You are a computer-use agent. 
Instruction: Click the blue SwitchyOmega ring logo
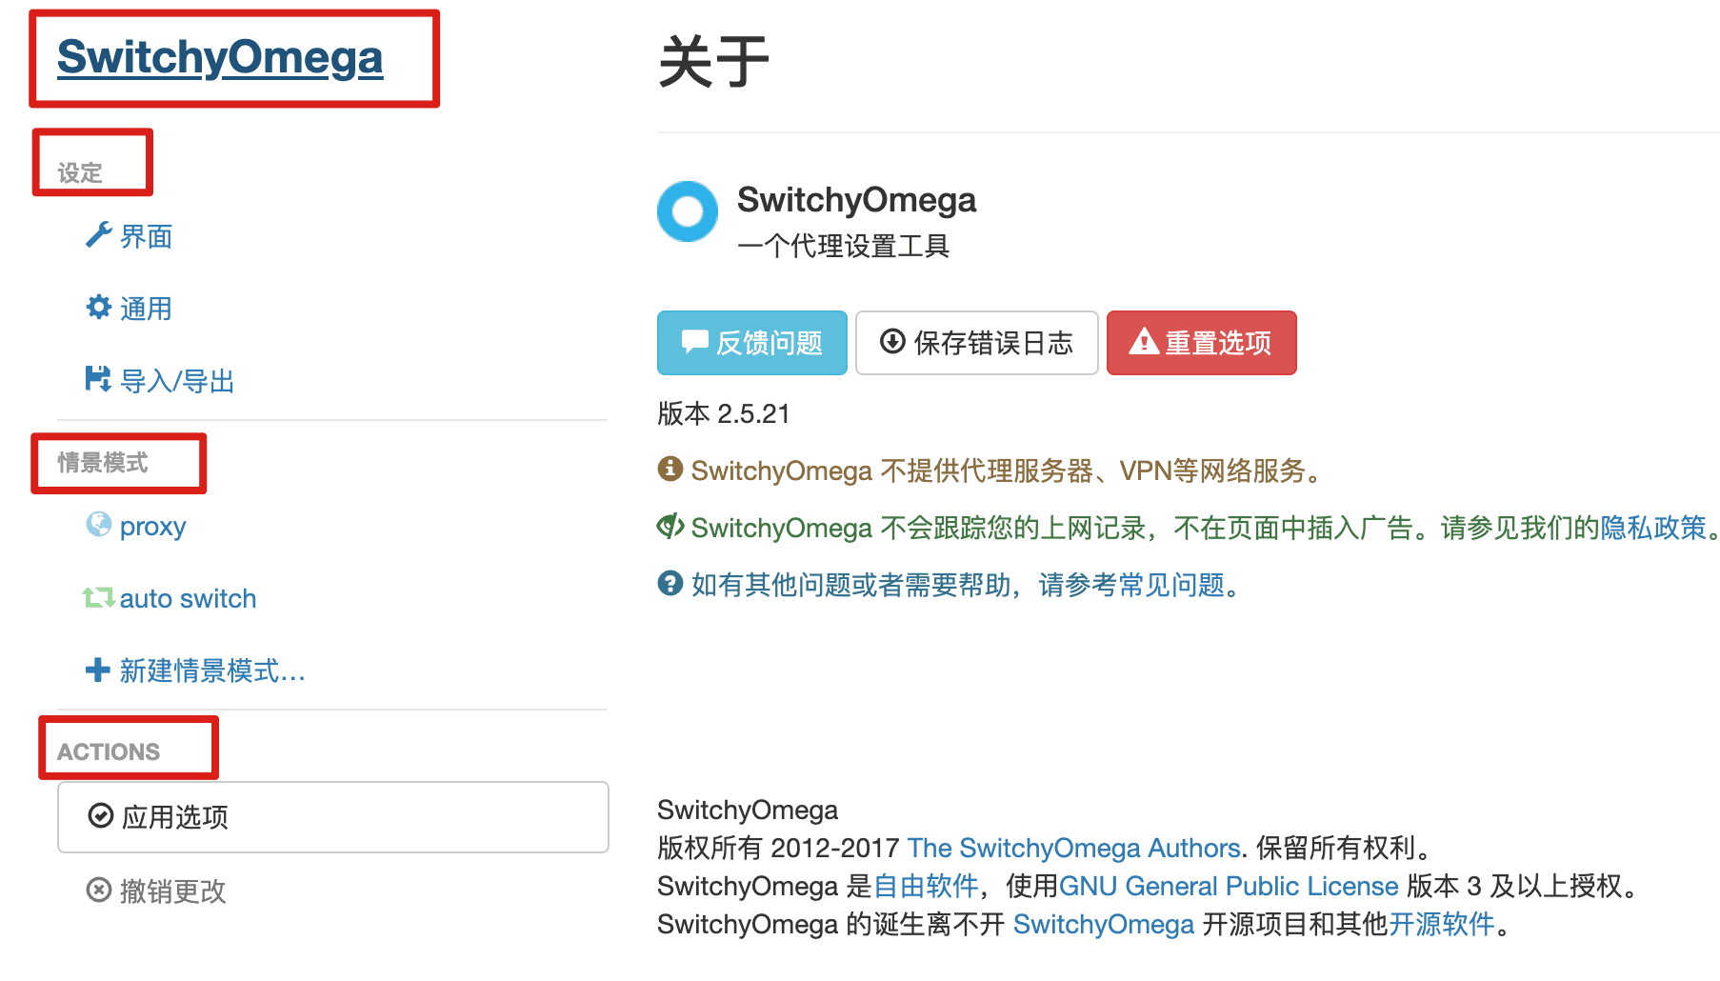(x=688, y=211)
